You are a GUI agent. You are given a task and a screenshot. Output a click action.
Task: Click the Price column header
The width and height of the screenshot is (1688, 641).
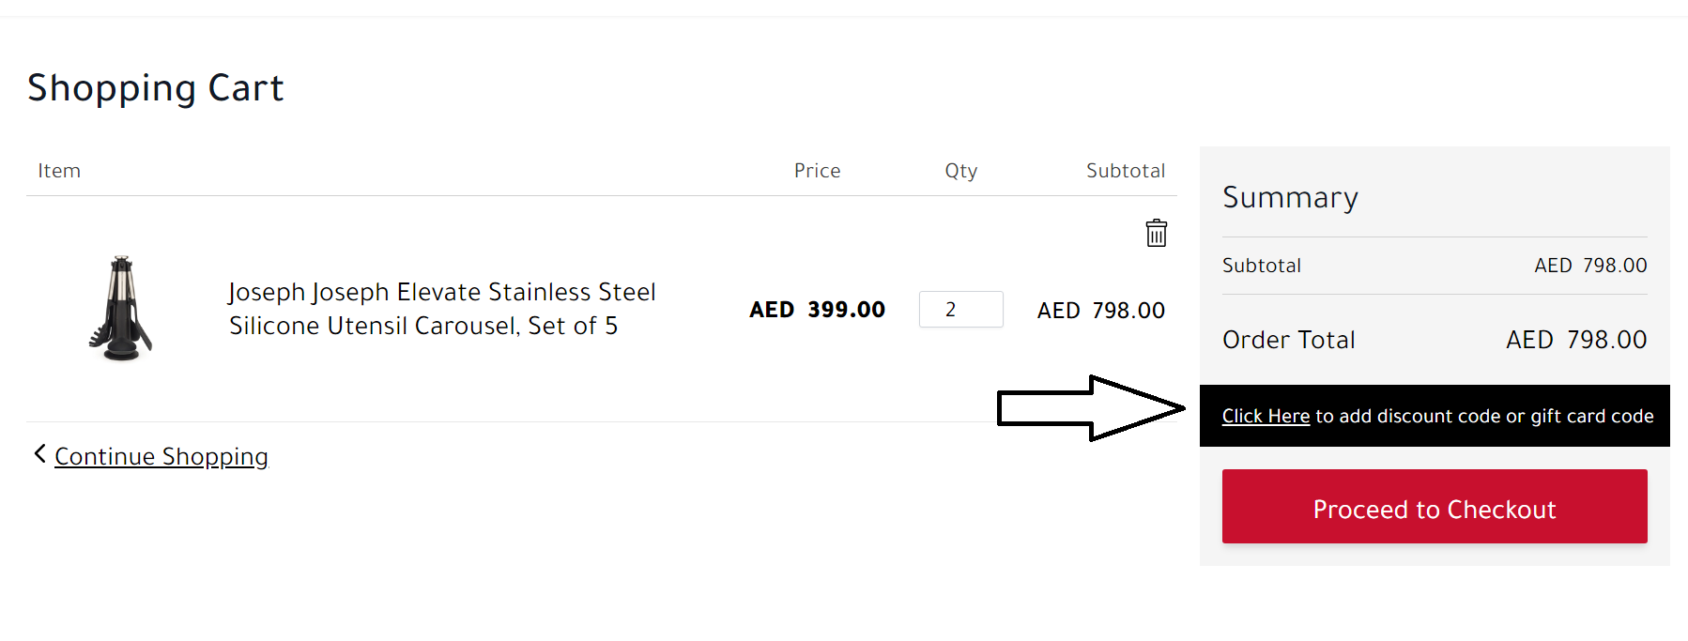817,171
